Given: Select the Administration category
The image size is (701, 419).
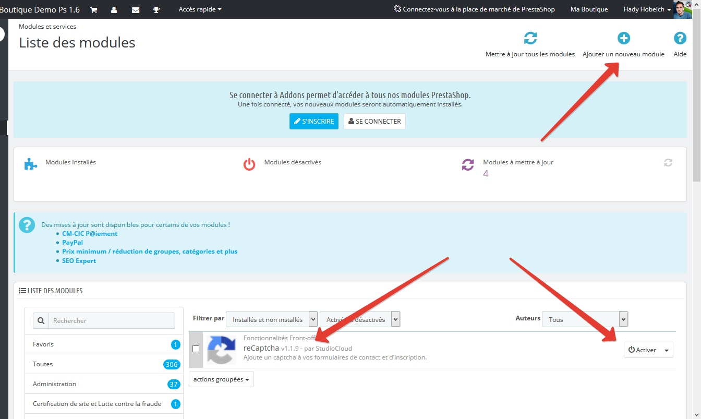Looking at the screenshot, I should point(104,384).
